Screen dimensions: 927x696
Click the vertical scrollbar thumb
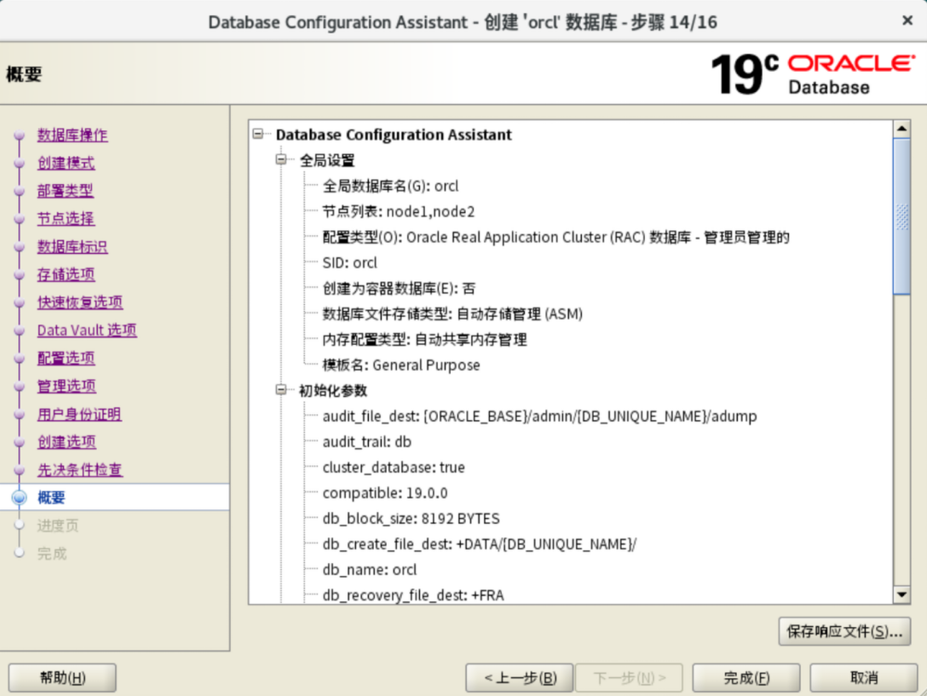point(901,216)
